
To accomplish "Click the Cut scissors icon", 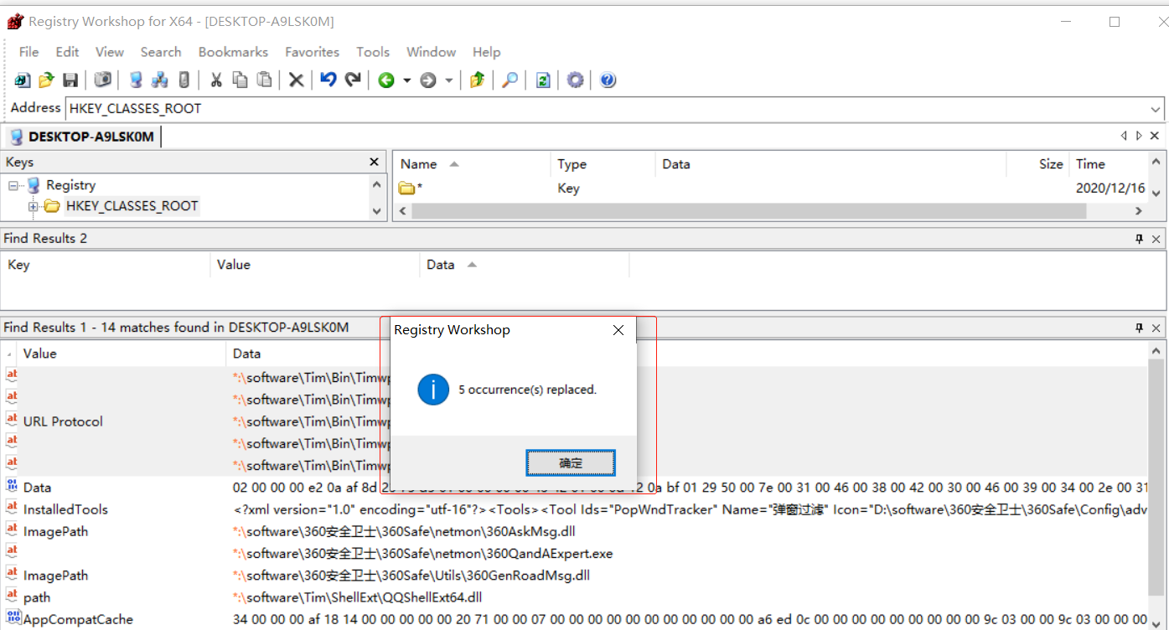I will tap(216, 80).
